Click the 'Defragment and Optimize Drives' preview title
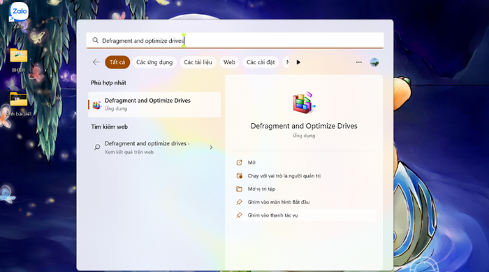 click(x=304, y=126)
